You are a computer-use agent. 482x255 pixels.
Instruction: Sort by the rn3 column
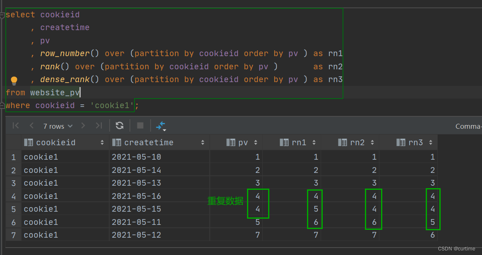(x=431, y=142)
